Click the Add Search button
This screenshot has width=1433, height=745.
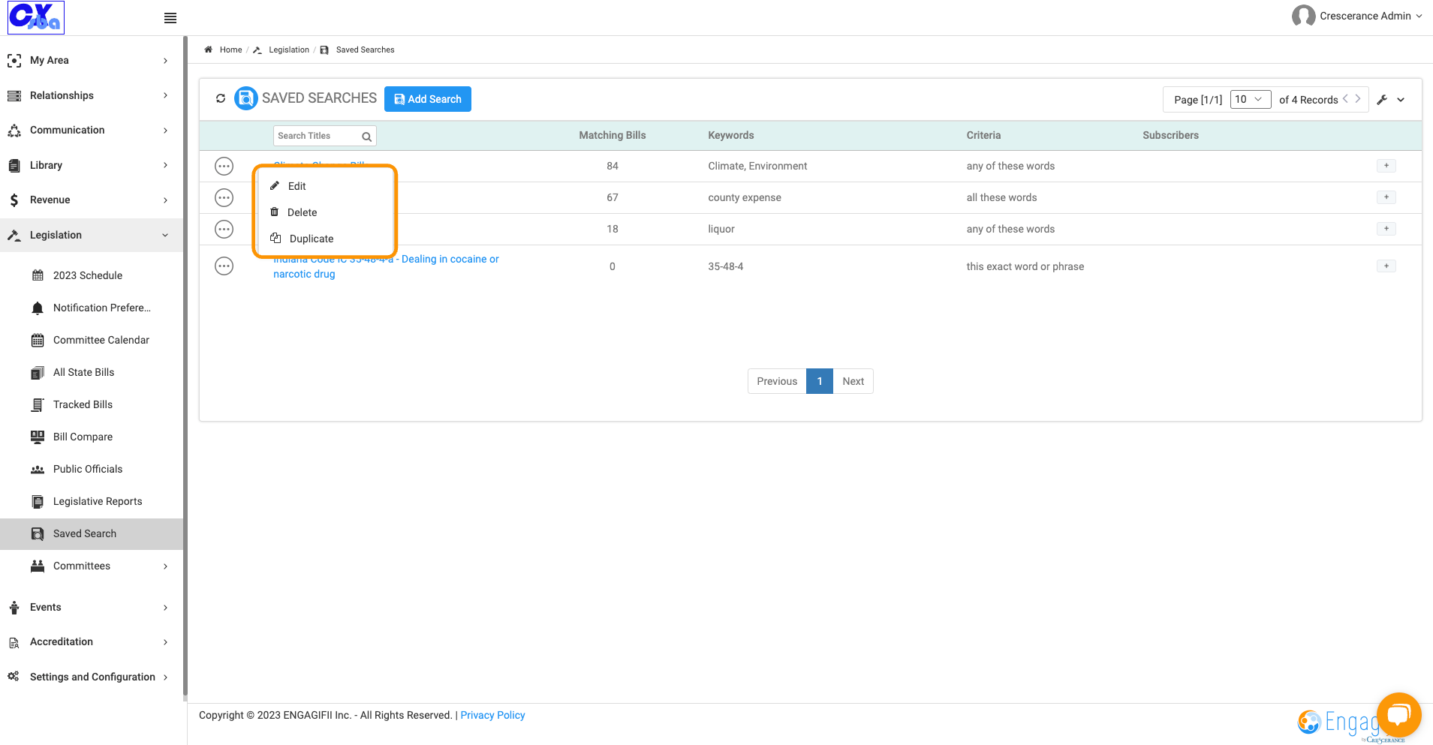point(428,99)
